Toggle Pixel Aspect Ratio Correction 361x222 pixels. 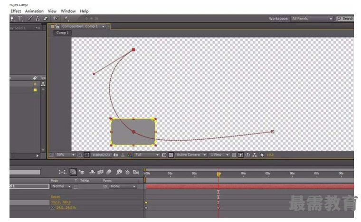tap(234, 155)
